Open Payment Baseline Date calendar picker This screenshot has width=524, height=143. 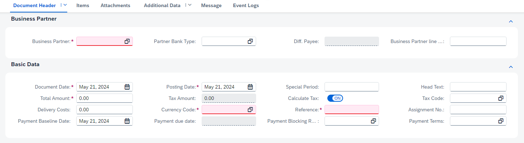click(x=127, y=121)
